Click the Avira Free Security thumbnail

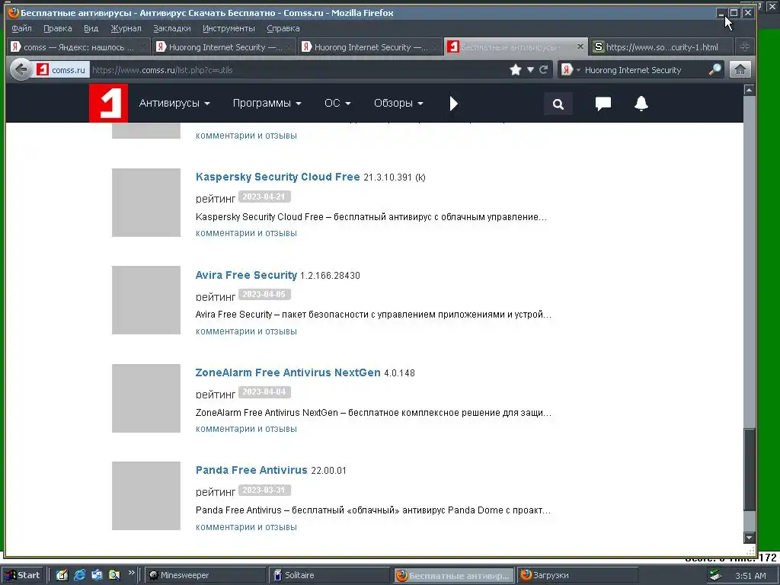pyautogui.click(x=146, y=300)
